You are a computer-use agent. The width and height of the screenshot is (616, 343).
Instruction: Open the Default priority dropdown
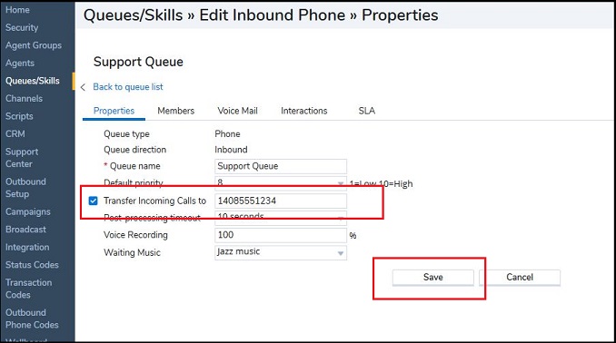281,182
